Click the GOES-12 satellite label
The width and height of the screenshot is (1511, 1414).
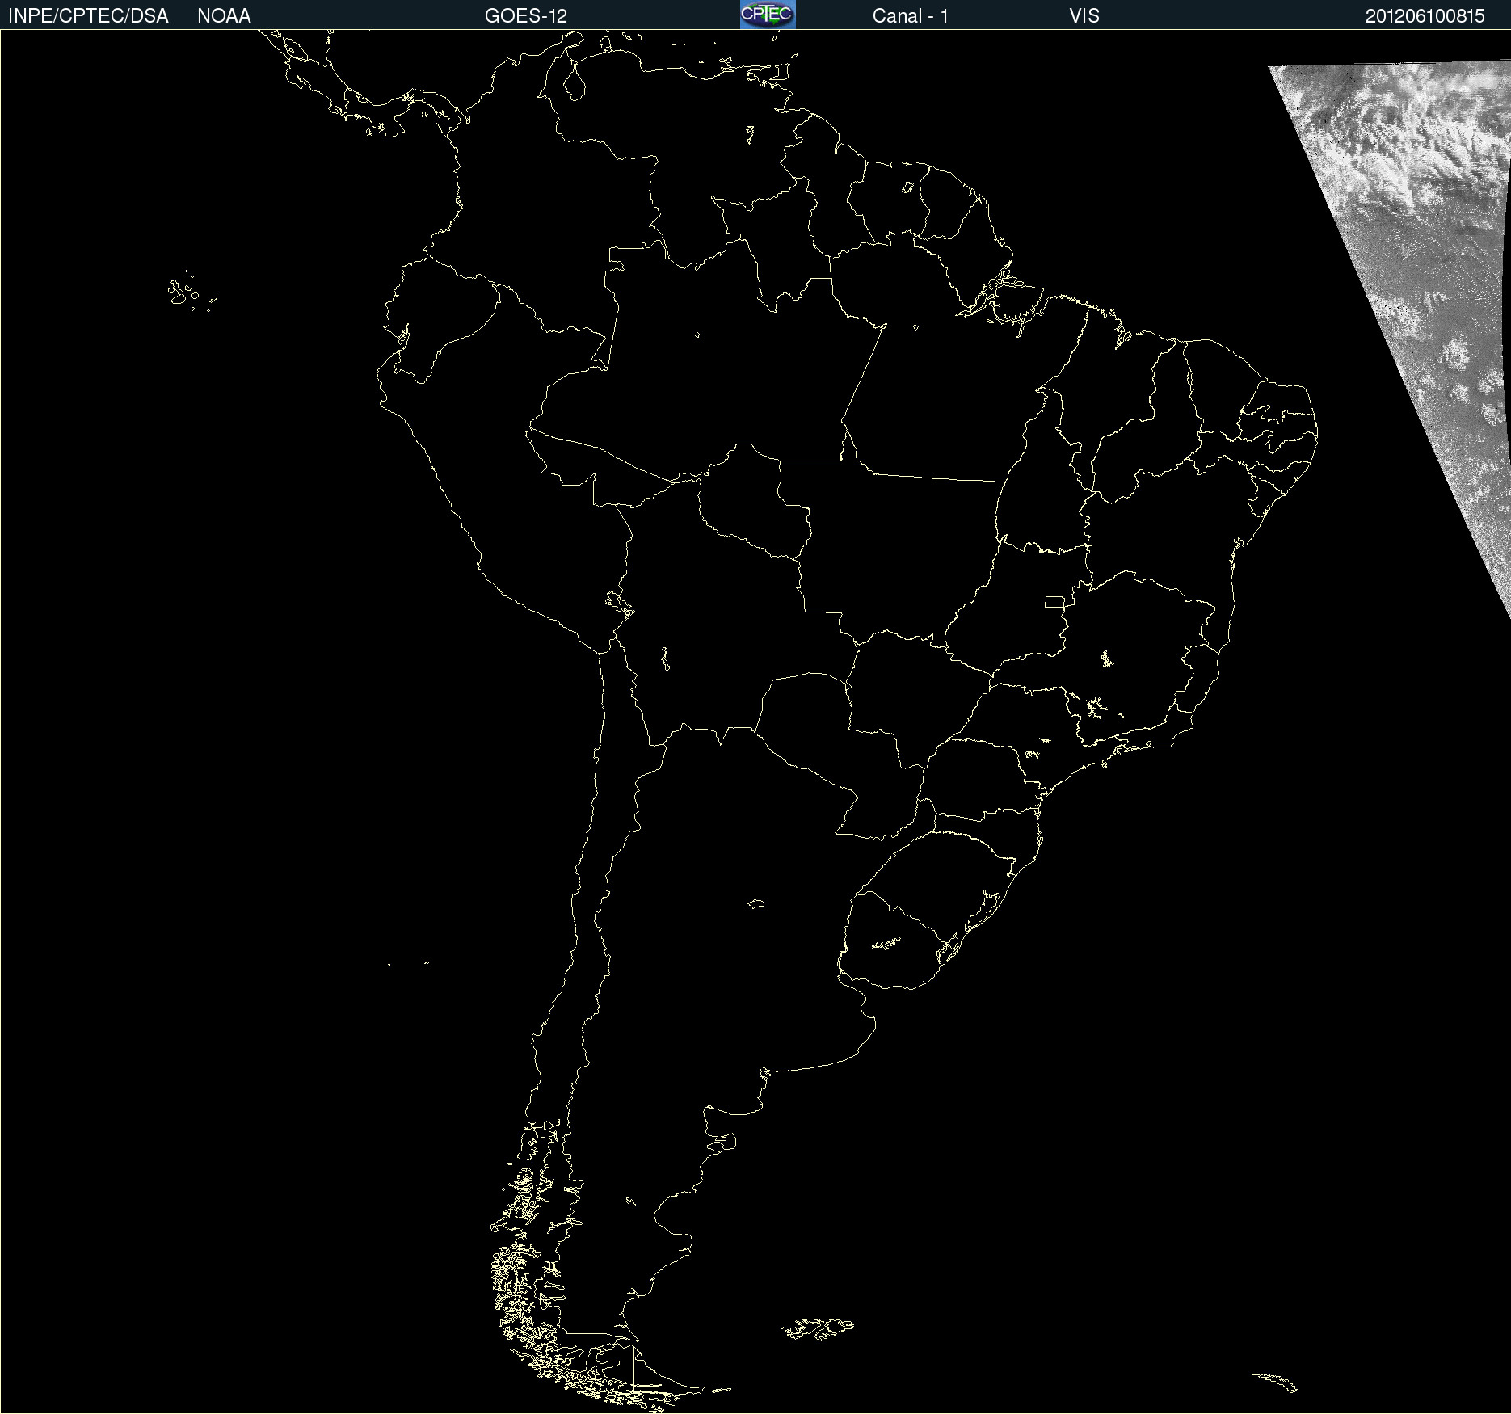(526, 16)
